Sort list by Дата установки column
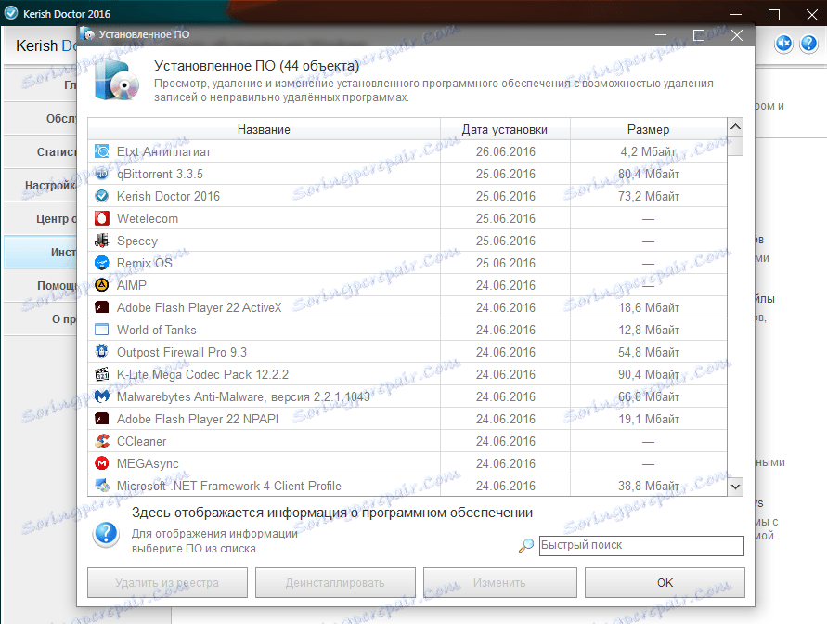Image resolution: width=827 pixels, height=624 pixels. tap(505, 129)
